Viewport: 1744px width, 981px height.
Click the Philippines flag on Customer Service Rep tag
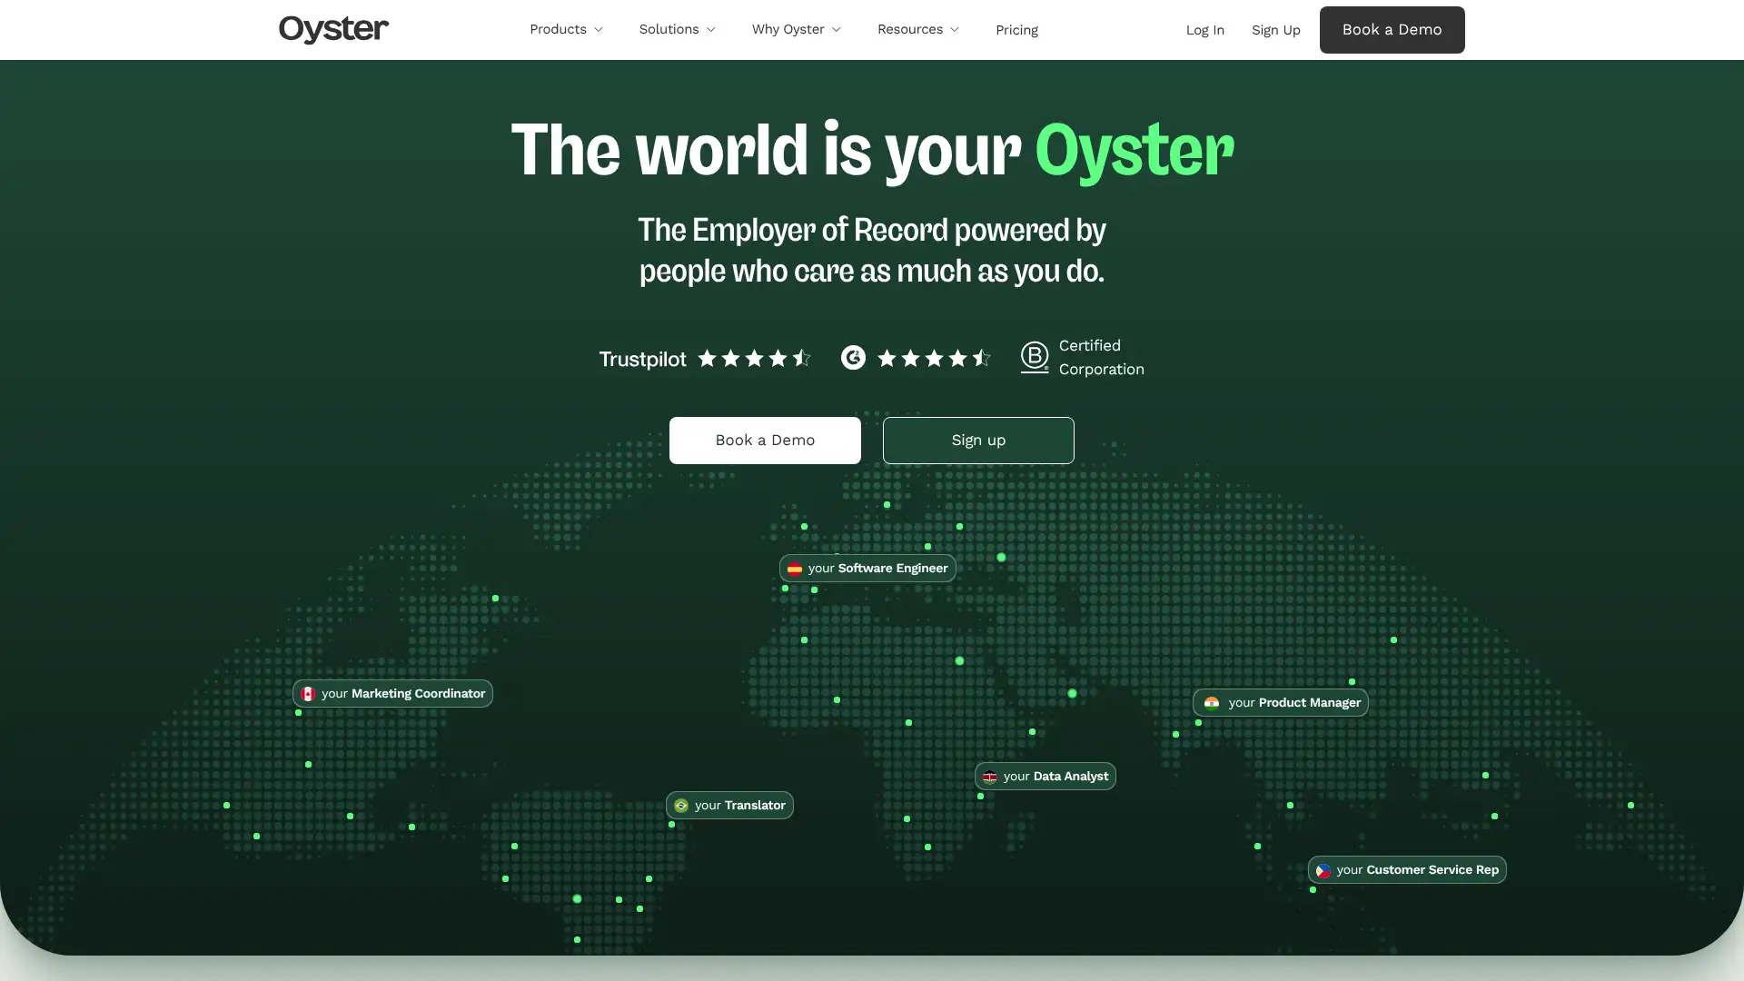pyautogui.click(x=1323, y=870)
